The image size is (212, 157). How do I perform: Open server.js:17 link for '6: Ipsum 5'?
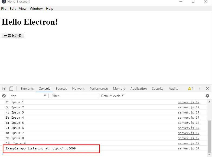point(189,123)
